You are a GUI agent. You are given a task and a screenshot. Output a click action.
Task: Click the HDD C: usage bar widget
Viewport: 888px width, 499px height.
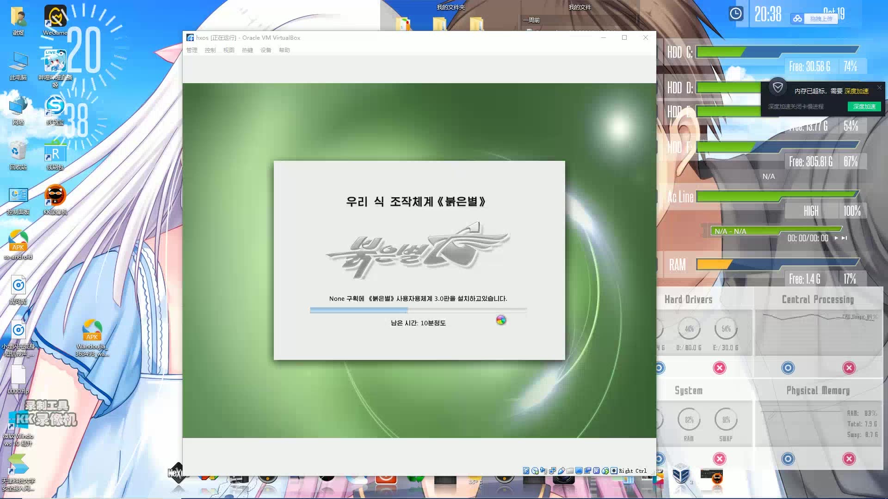coord(777,52)
